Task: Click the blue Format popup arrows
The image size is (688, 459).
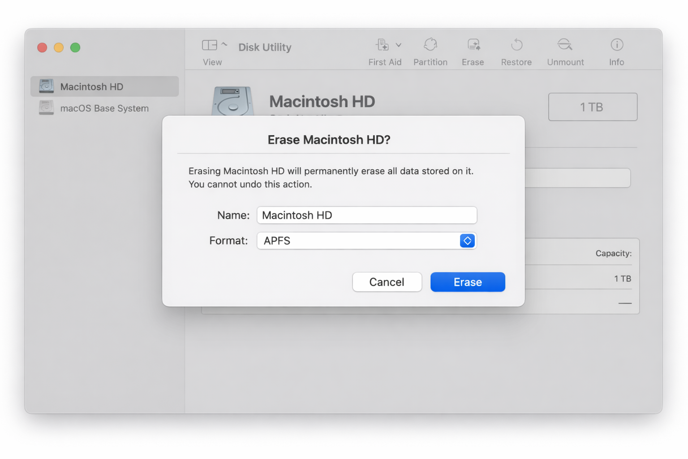Action: [x=467, y=241]
